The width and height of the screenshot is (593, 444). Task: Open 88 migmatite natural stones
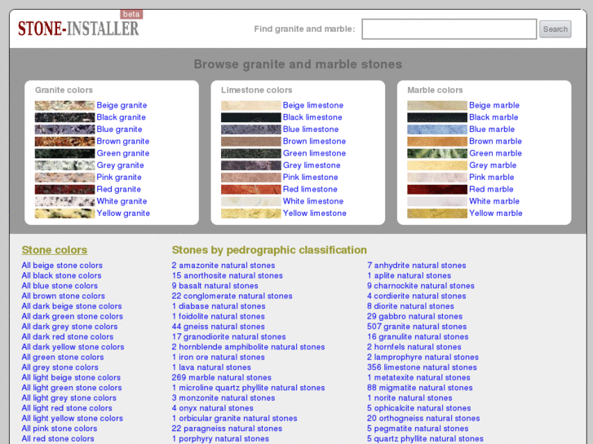pos(420,388)
